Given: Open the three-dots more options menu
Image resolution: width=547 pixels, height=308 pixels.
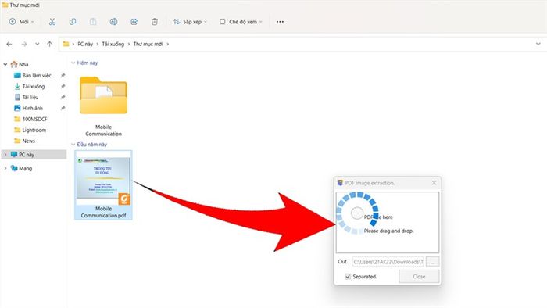Looking at the screenshot, I should [280, 22].
